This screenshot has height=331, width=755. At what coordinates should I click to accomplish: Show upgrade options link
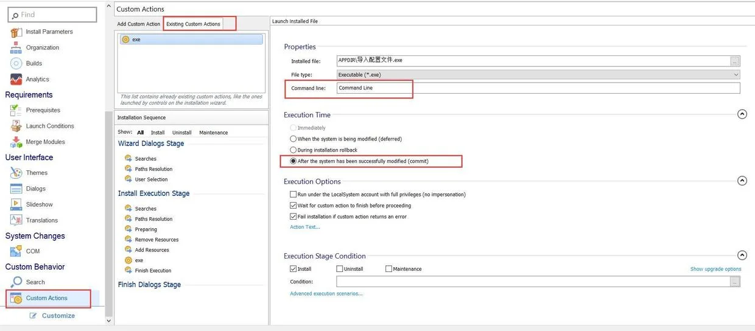[x=716, y=269]
